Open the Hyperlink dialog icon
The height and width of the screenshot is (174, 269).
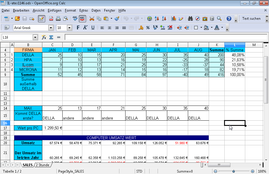tap(149, 19)
